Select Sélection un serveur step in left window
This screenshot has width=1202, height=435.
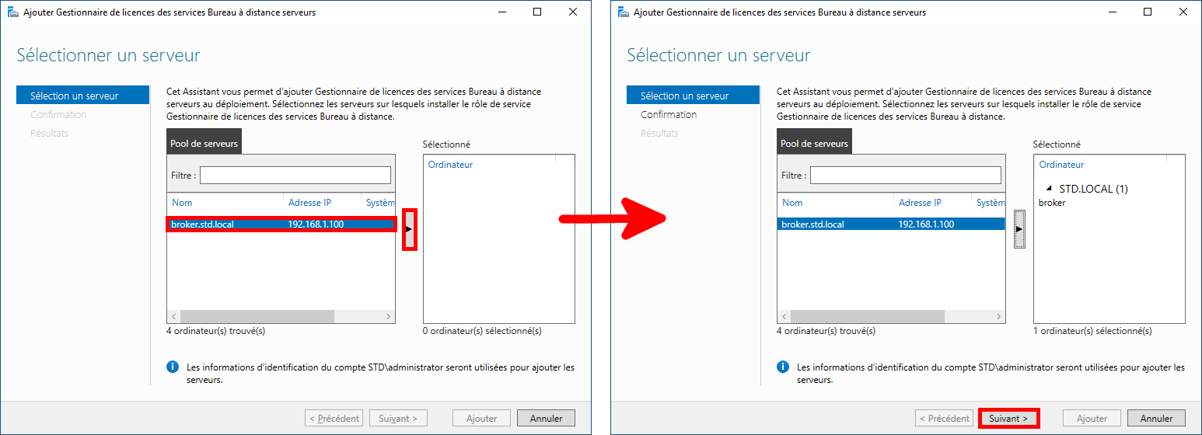pos(82,96)
